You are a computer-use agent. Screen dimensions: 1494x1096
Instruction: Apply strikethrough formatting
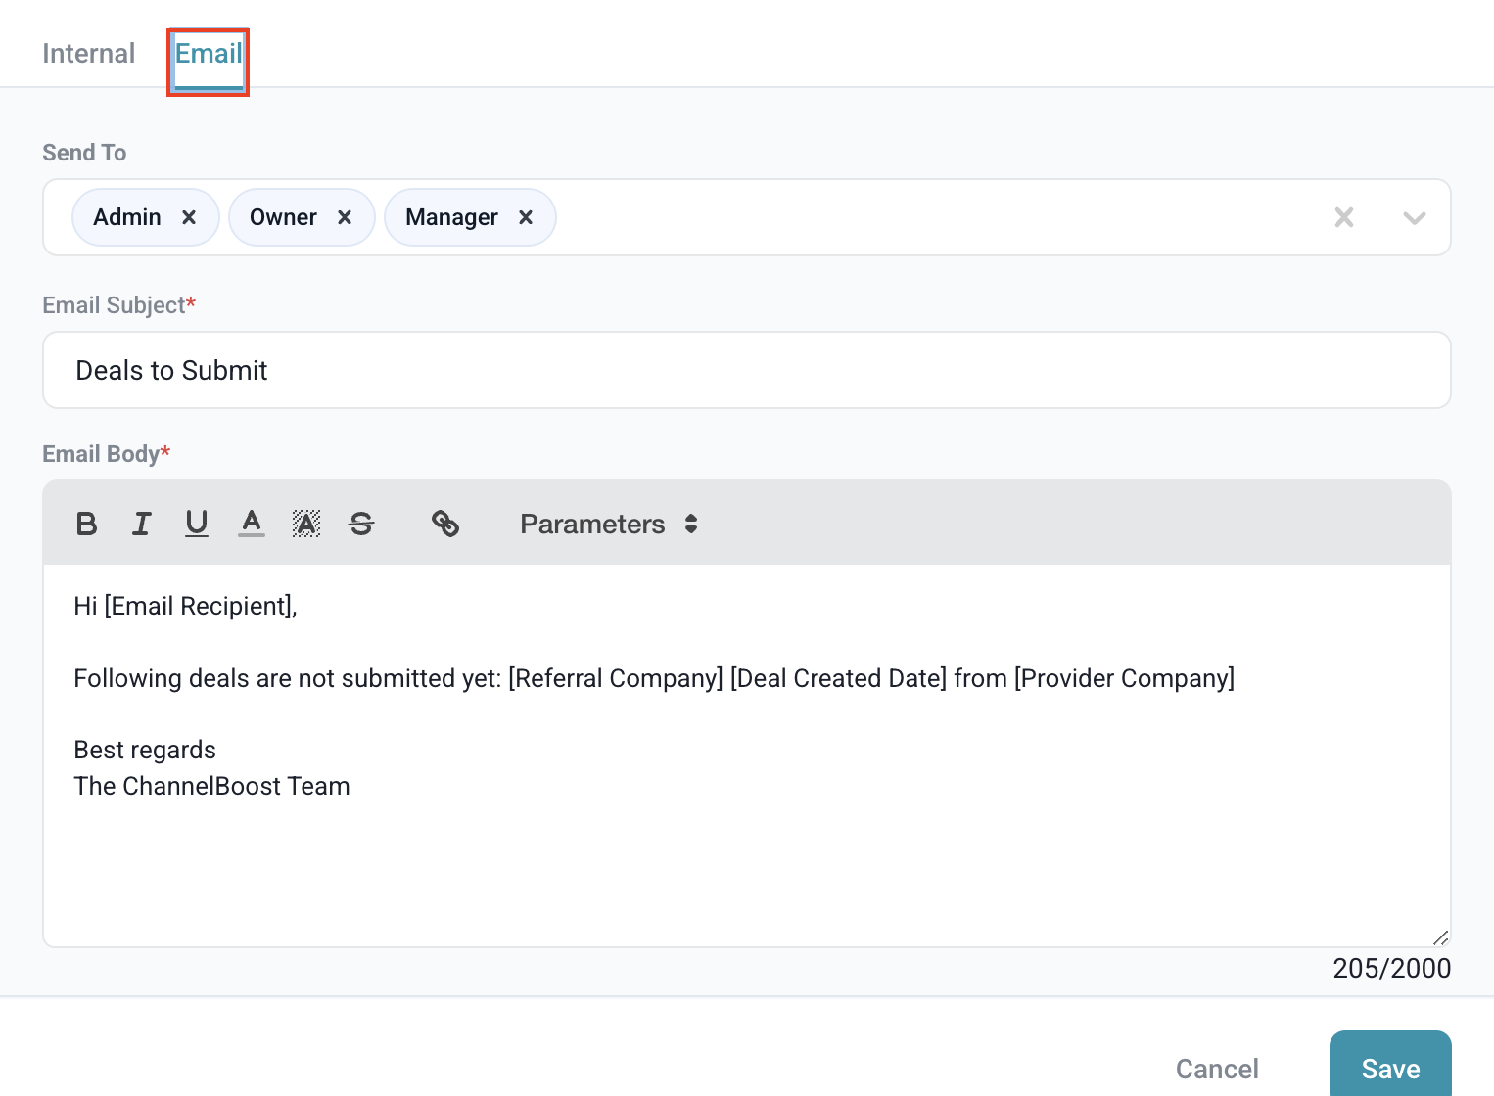(361, 525)
